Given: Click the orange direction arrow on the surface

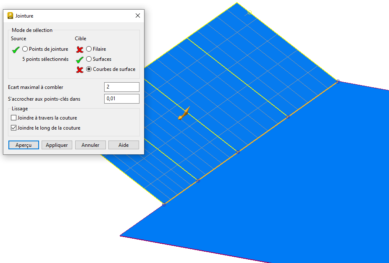Looking at the screenshot, I should click(x=184, y=114).
